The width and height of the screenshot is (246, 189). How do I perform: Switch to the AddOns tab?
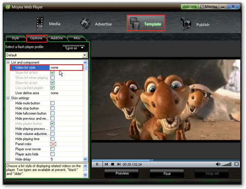[57, 38]
